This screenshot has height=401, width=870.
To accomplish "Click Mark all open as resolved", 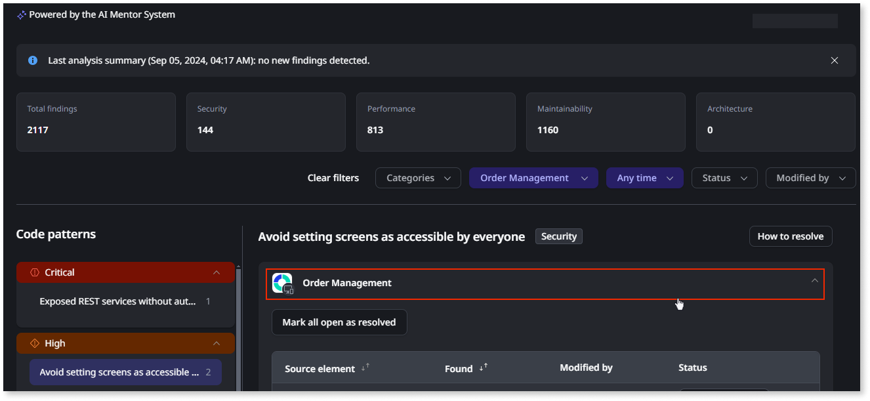I will tap(339, 322).
